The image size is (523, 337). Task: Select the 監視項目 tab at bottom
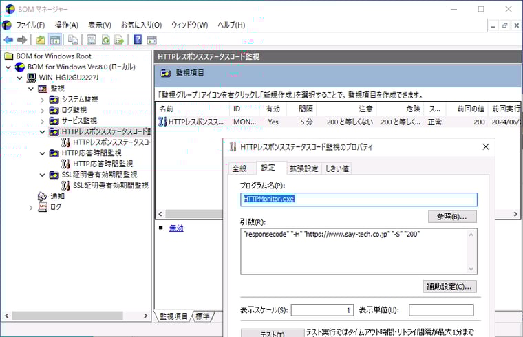[x=173, y=316]
